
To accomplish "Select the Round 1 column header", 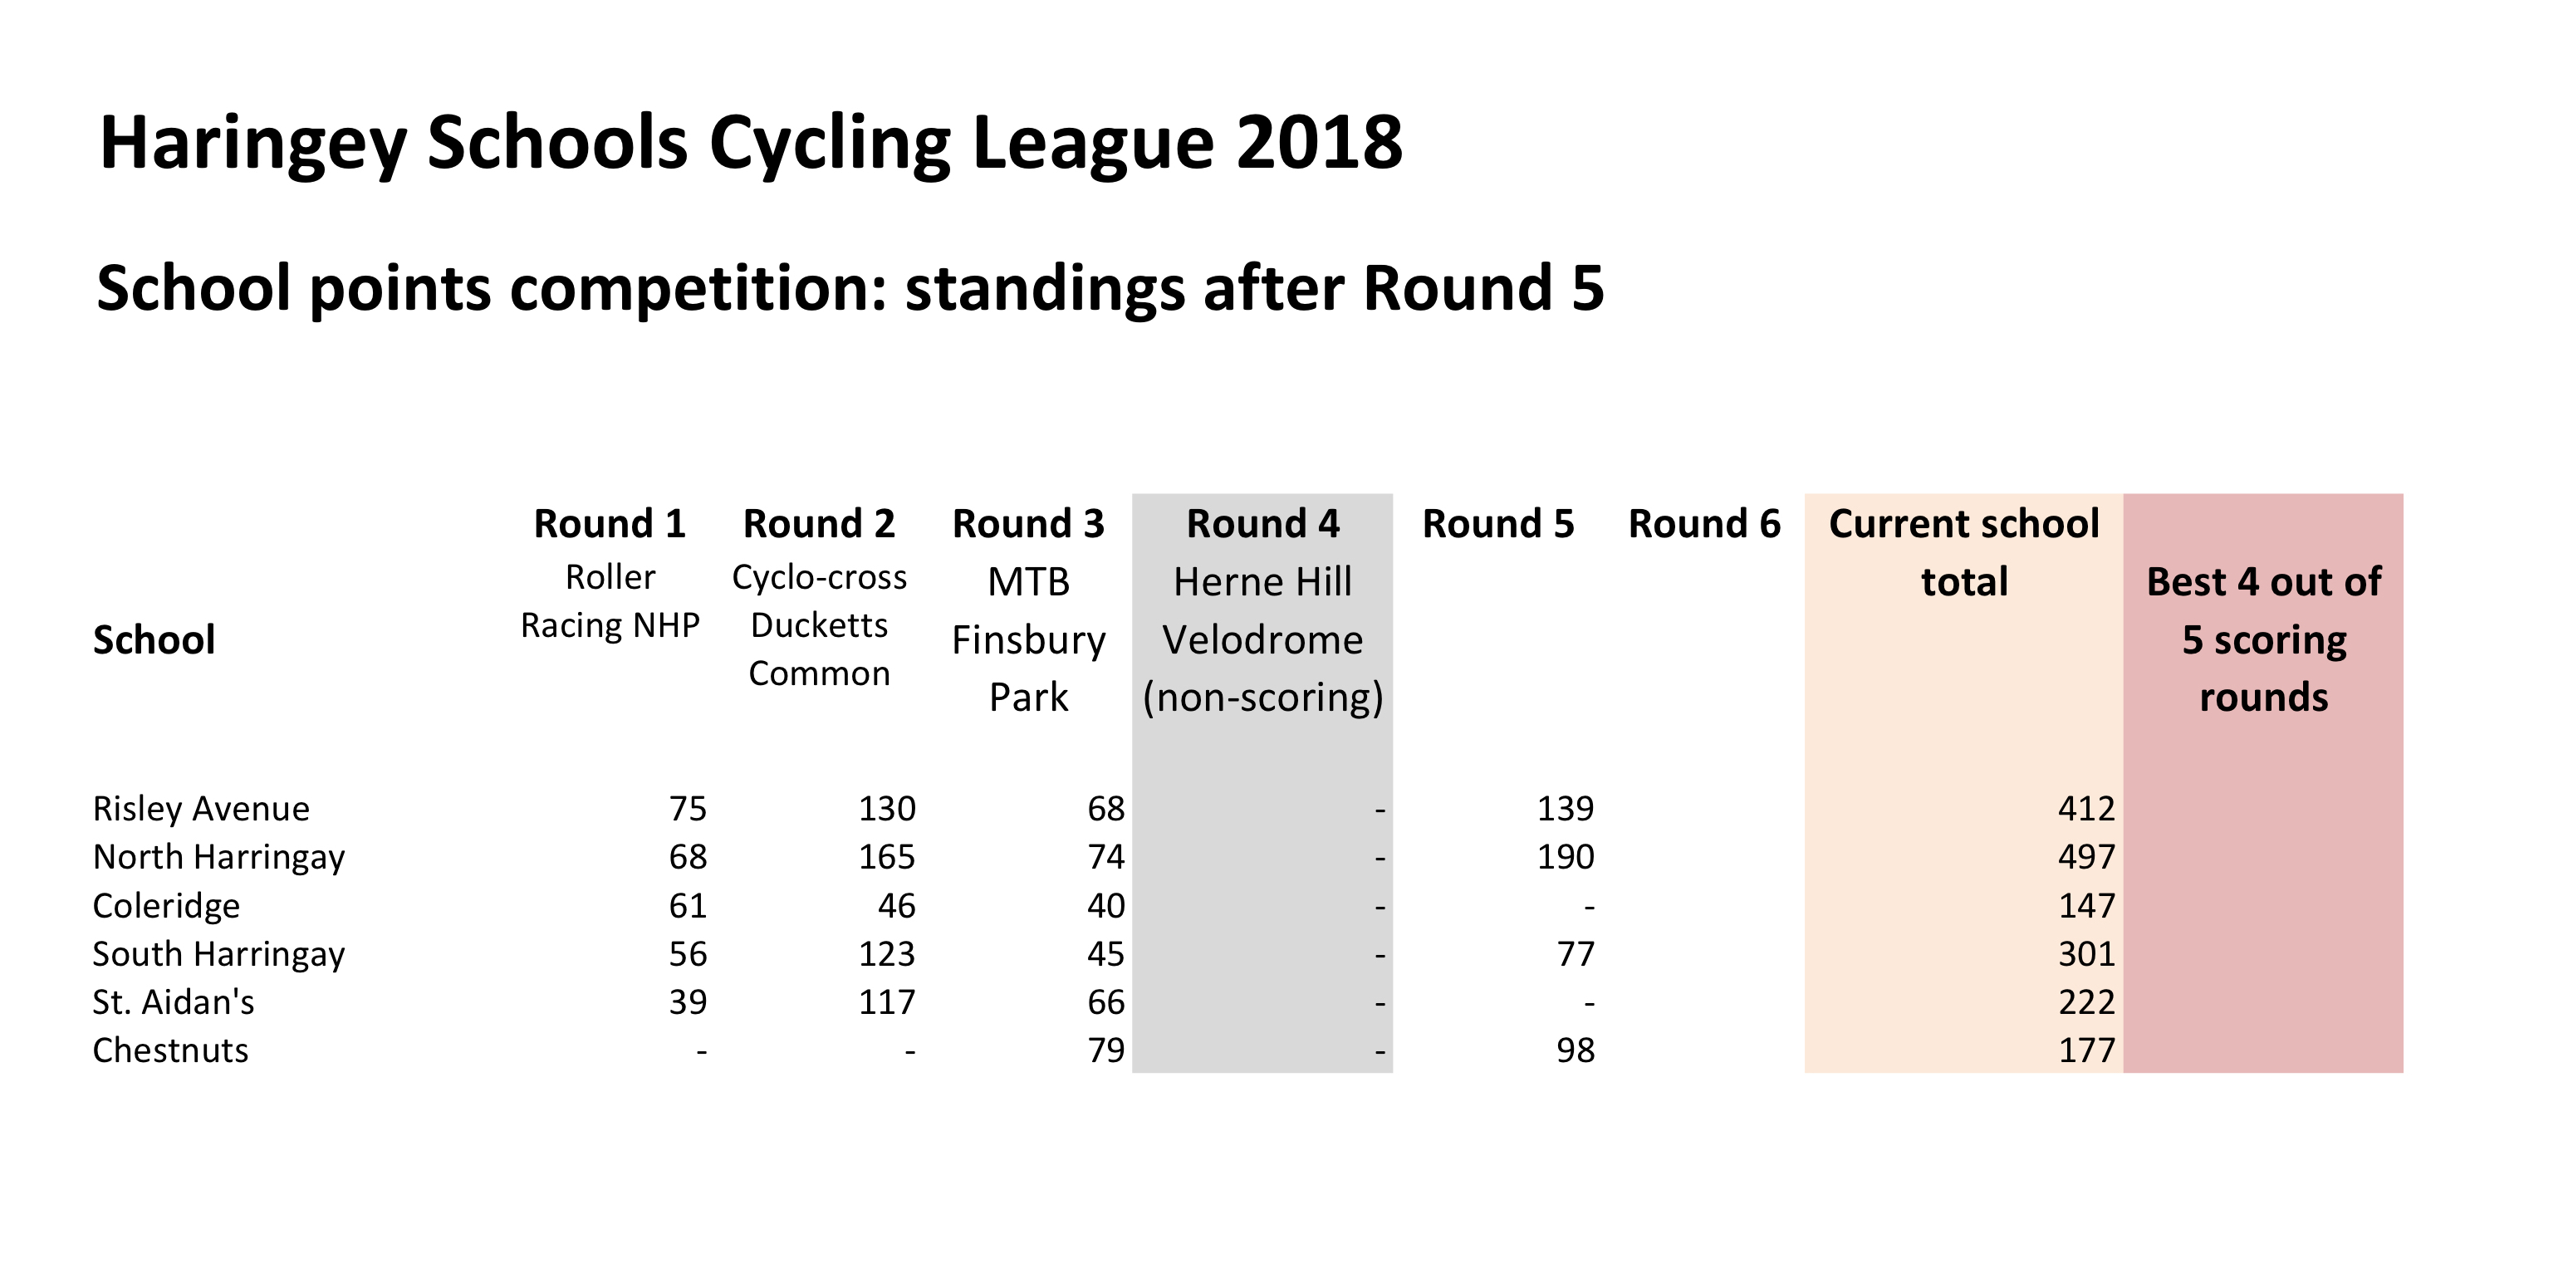I will [x=609, y=524].
